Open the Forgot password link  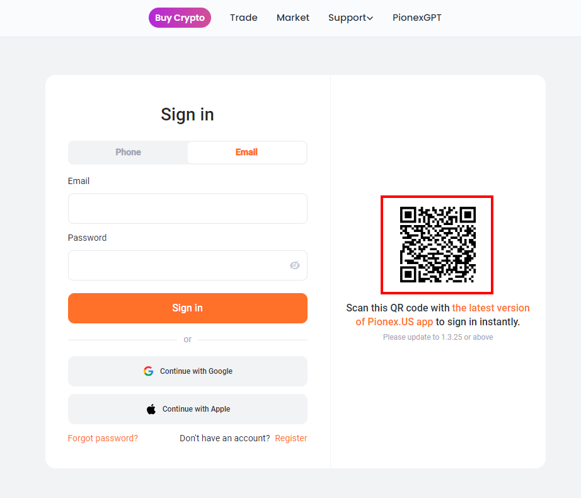[x=103, y=437]
